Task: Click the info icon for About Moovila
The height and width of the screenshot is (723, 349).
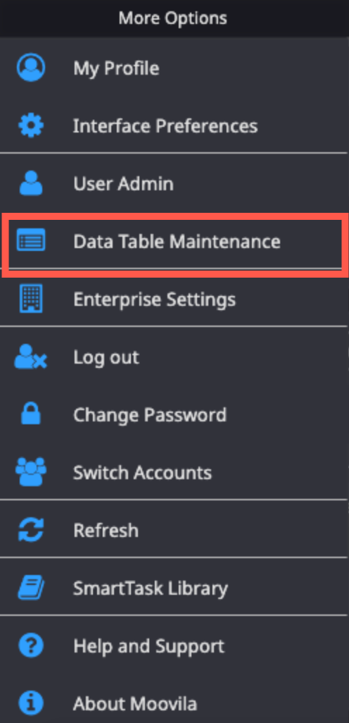Action: point(31,704)
